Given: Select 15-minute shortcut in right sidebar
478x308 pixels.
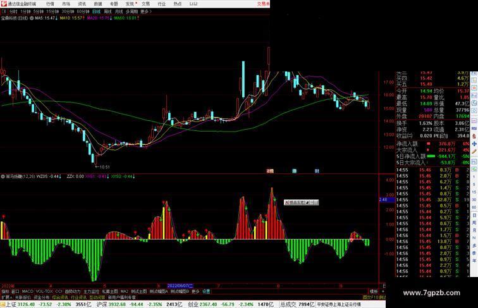Looking at the screenshot, I should click(474, 192).
